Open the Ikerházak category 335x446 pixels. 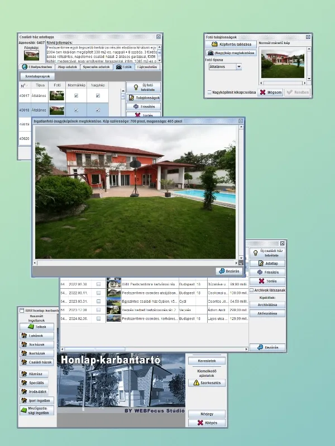pyautogui.click(x=37, y=353)
